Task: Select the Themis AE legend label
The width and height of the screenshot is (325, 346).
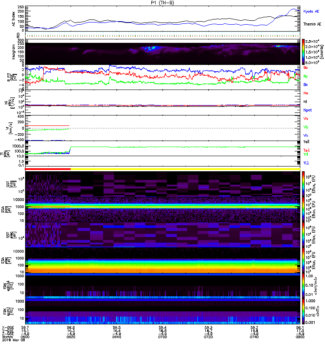Action: [x=312, y=24]
